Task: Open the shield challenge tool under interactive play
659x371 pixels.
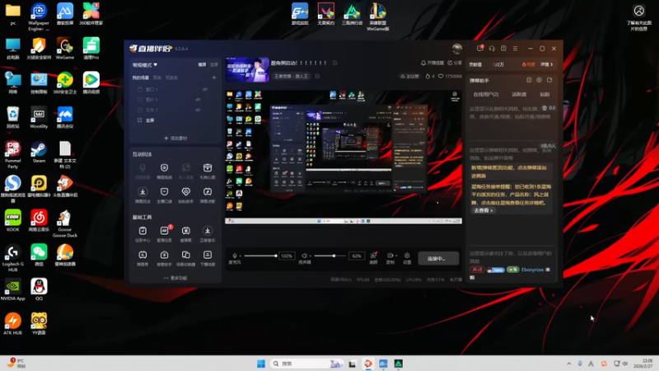Action: pos(164,171)
